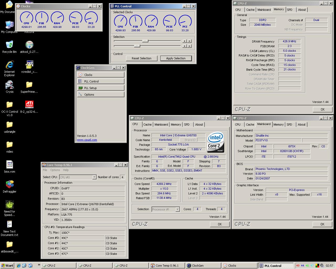Open Clocks from the ClockGen window
The image size is (336, 269).
(x=101, y=75)
